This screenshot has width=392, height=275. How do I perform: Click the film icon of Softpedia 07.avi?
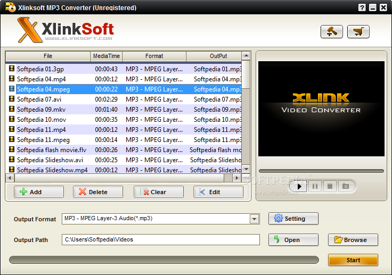pos(12,99)
